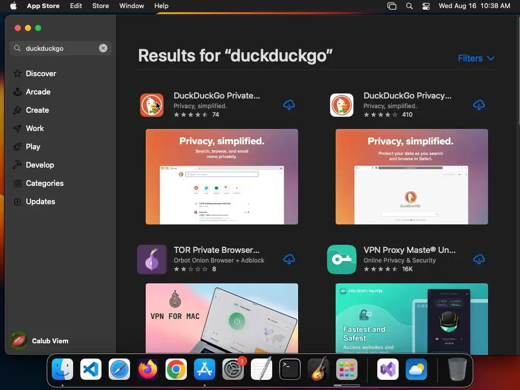Open DuckDuckGo Private Browser app icon
This screenshot has height=390, width=520.
[x=152, y=105]
